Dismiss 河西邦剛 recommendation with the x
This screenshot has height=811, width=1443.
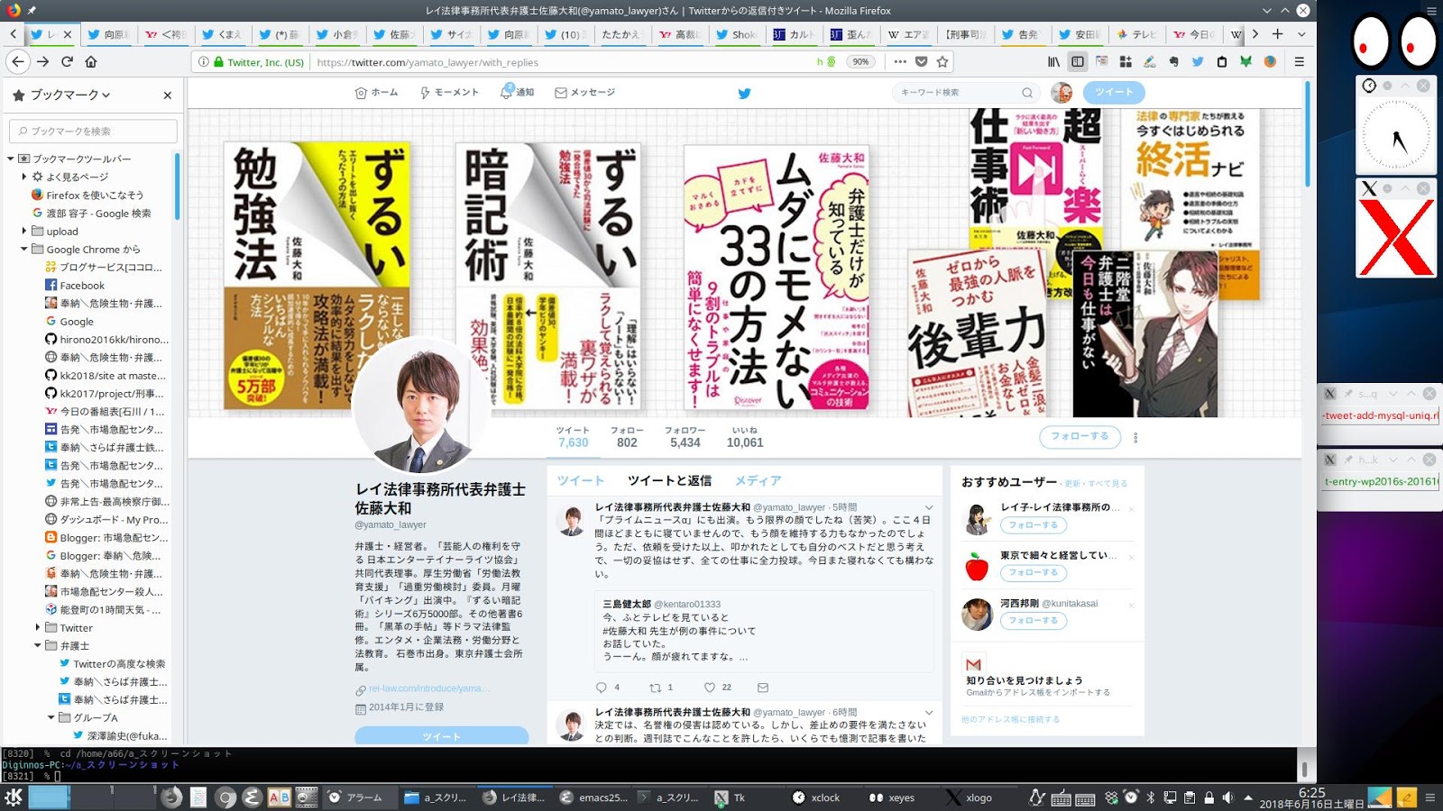pyautogui.click(x=1131, y=605)
